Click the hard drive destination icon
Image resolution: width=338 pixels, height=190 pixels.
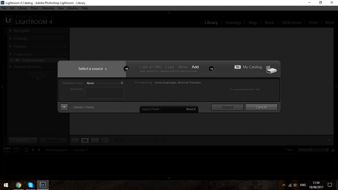tap(271, 69)
